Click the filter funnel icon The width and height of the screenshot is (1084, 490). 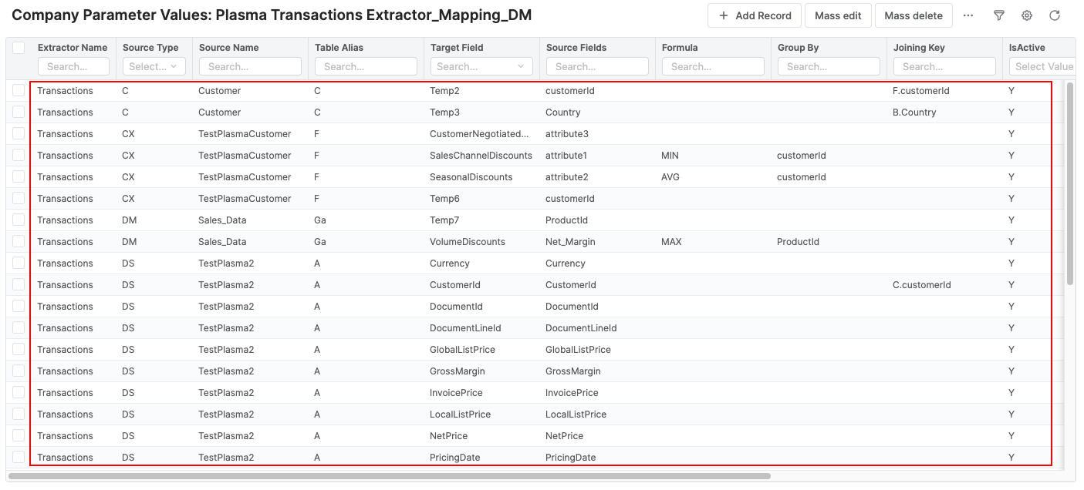tap(998, 15)
